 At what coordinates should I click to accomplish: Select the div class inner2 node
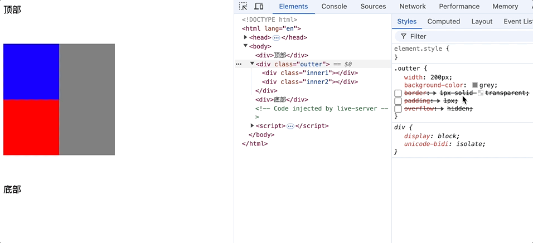310,81
